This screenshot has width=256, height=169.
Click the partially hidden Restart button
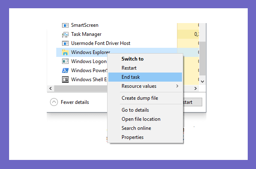[193, 102]
